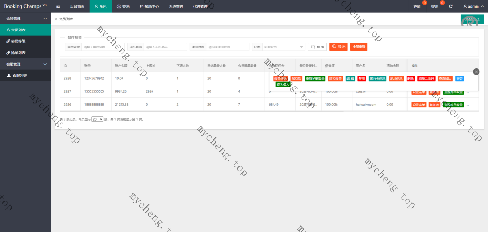Open 会员等级 in the sidebar

coord(19,41)
